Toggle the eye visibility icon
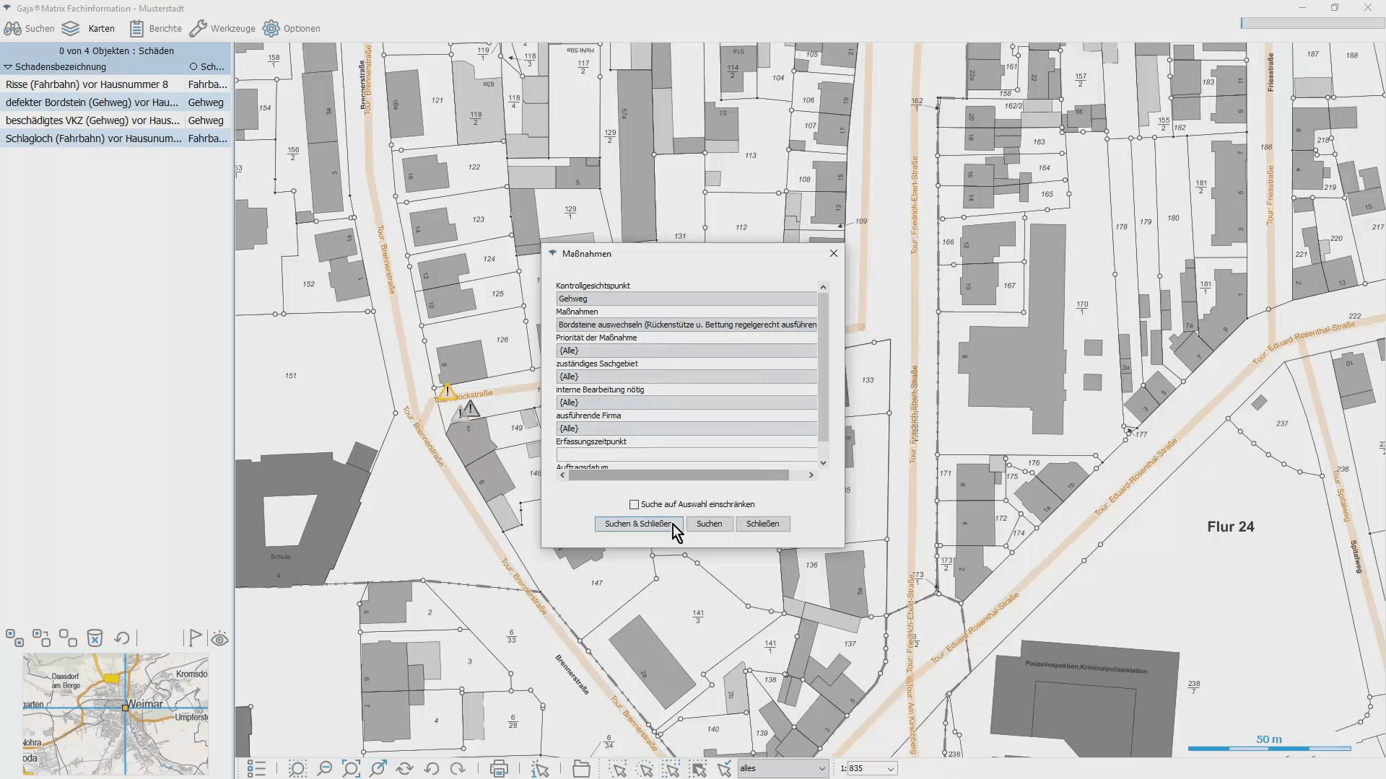This screenshot has height=779, width=1386. point(220,639)
